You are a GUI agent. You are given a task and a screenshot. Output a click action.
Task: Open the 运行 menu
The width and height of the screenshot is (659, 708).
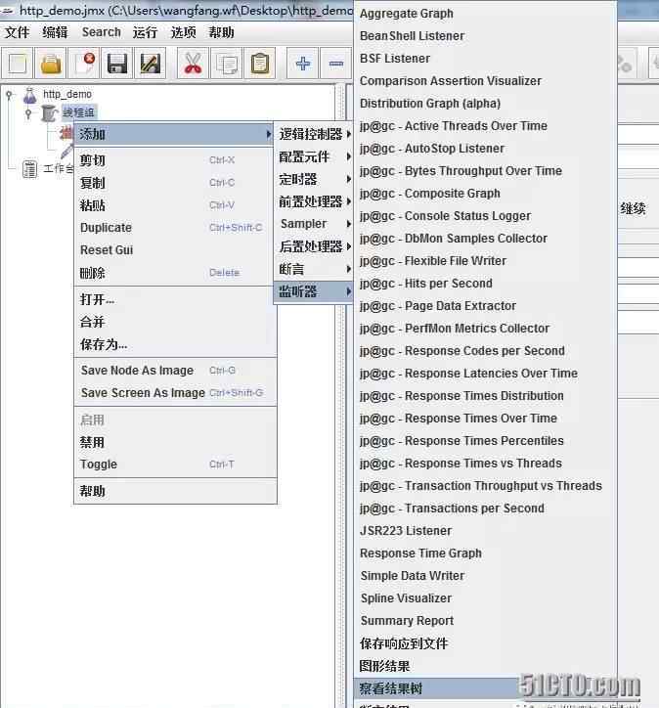pos(145,32)
